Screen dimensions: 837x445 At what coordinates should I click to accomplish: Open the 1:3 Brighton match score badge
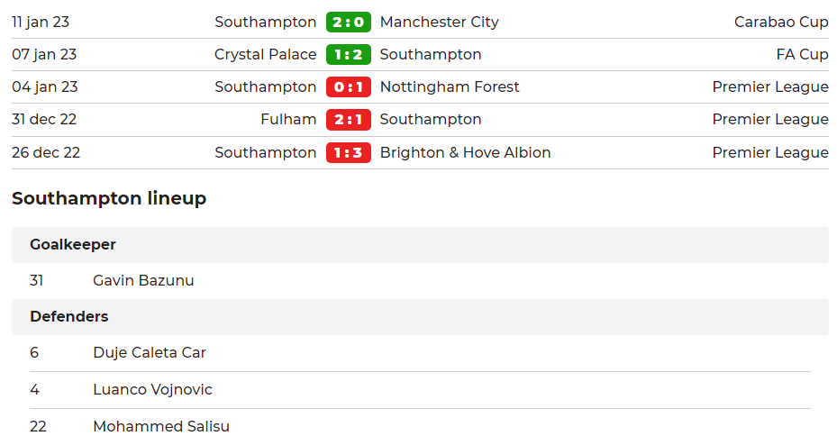point(349,152)
